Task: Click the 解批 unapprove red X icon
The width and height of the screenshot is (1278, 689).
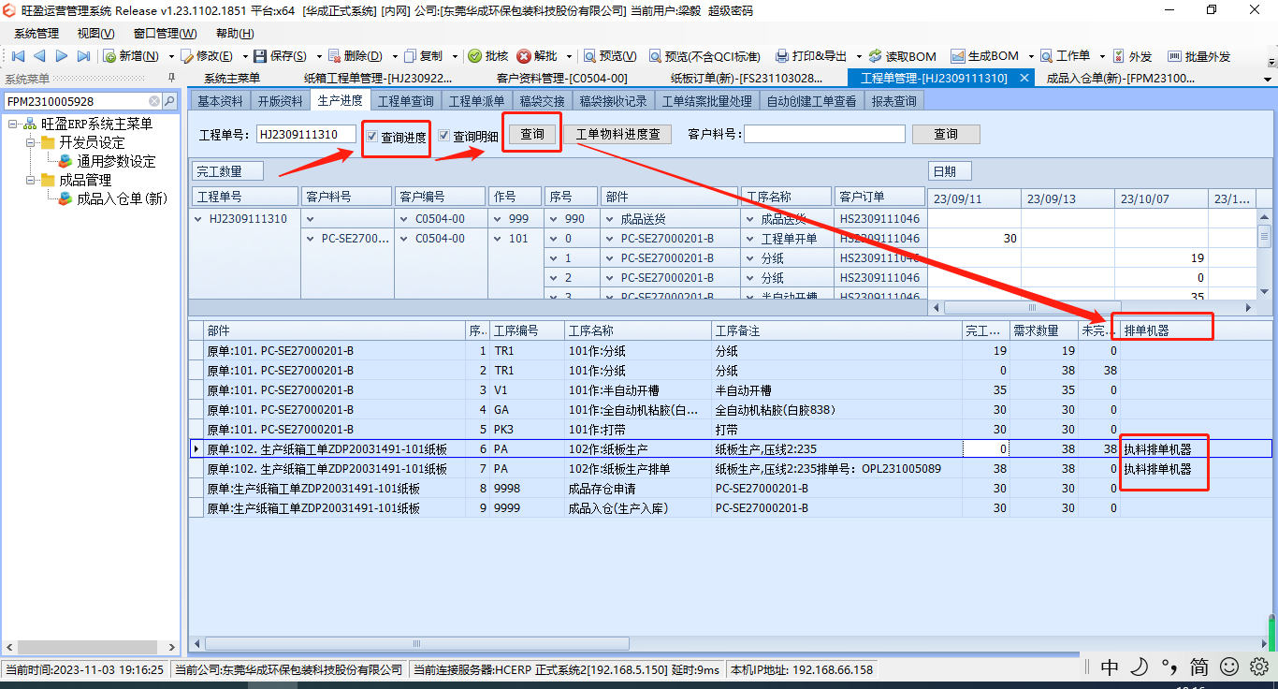Action: [524, 56]
